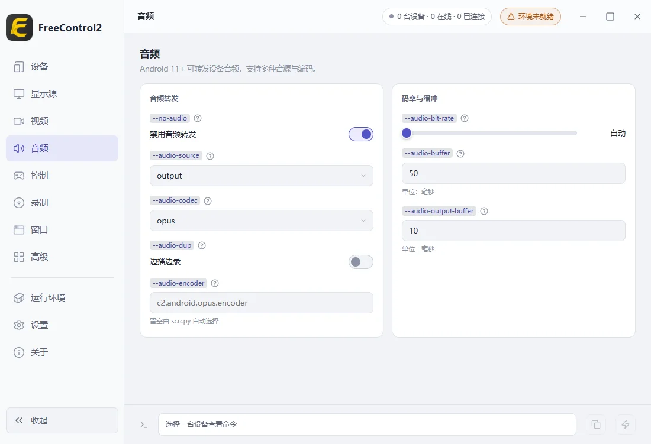Viewport: 651px width, 444px height.
Task: Collapse sidebar with 收起 button
Action: [62, 420]
